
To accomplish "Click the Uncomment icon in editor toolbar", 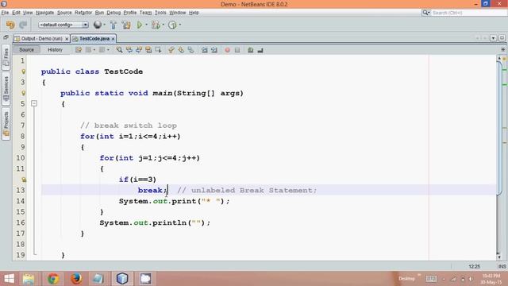I will click(x=260, y=50).
